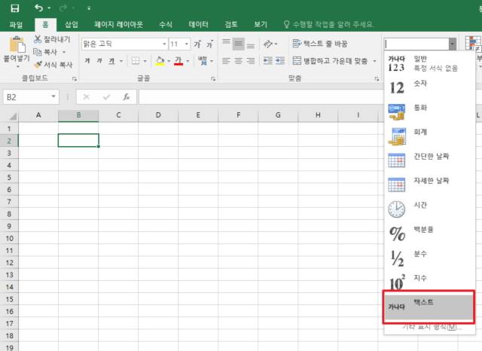Click the borders icon
This screenshot has height=351, width=482.
pyautogui.click(x=136, y=61)
